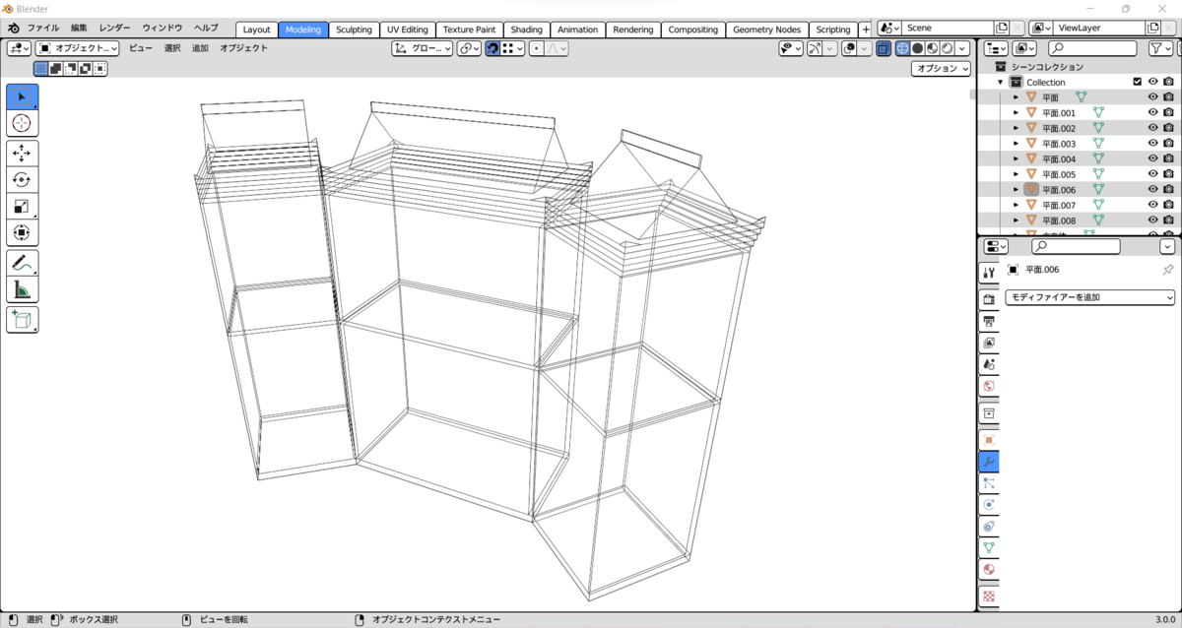Open the Object Data properties tab
This screenshot has width=1182, height=628.
(989, 548)
